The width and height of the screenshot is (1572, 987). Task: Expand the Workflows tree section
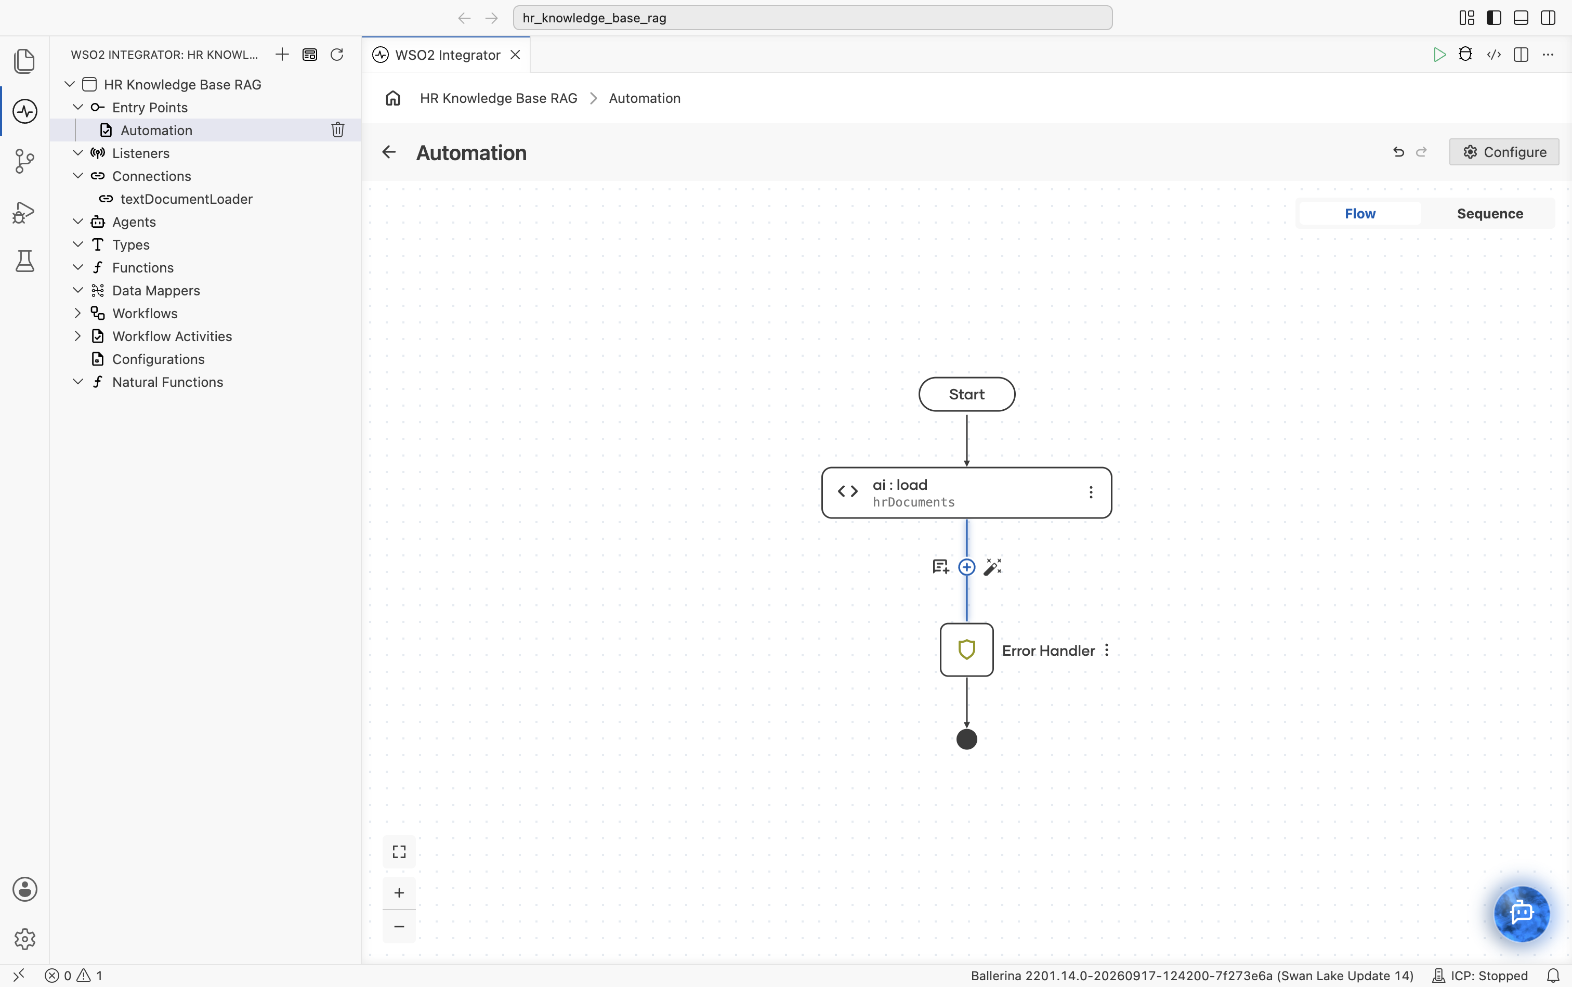point(77,313)
